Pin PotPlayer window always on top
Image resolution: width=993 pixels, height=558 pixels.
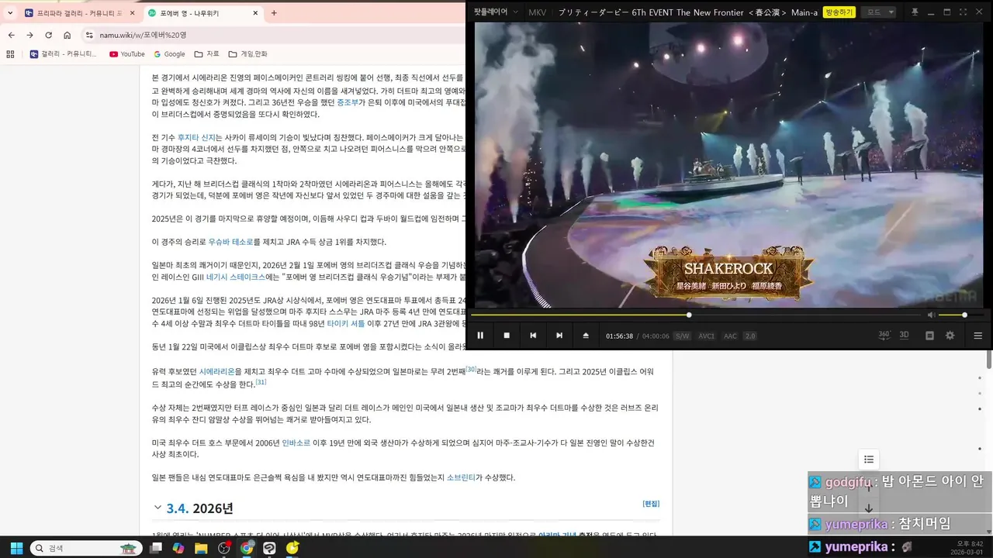coord(915,12)
